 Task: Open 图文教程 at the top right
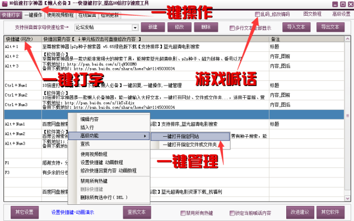[312, 14]
